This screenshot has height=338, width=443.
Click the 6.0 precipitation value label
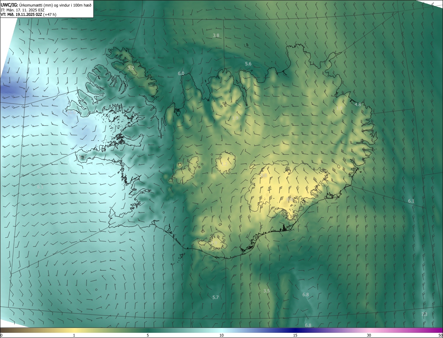(x=181, y=74)
